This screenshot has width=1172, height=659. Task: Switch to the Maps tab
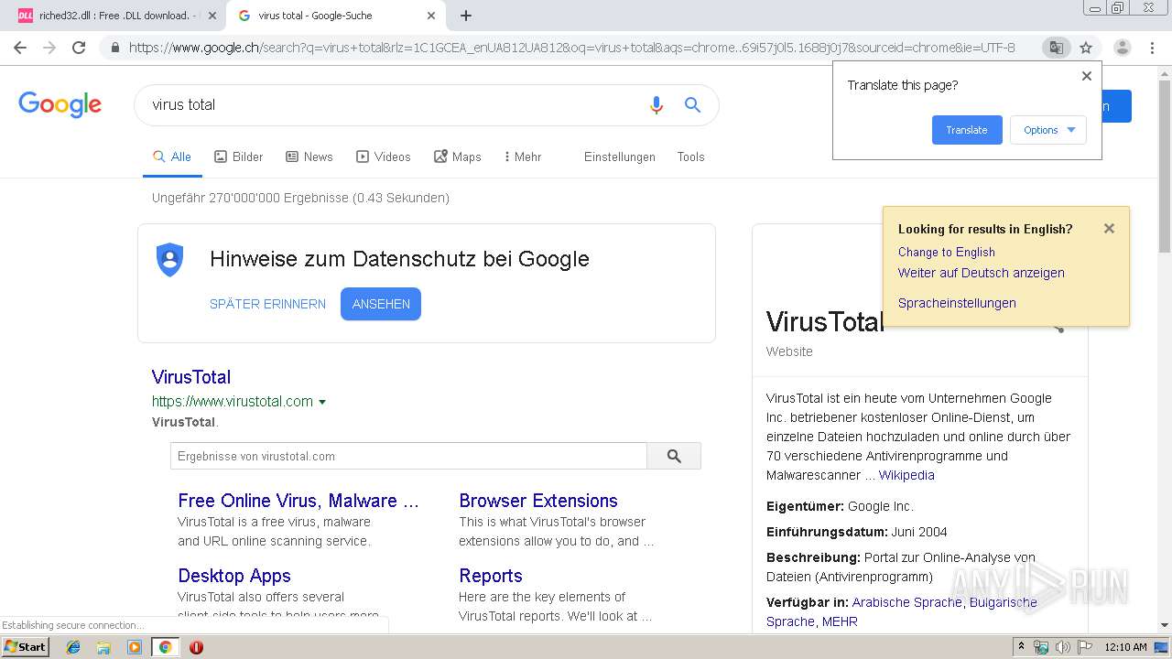[x=457, y=157]
